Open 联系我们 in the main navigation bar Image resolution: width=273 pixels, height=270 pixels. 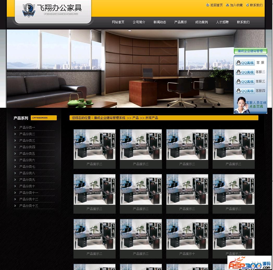point(243,22)
